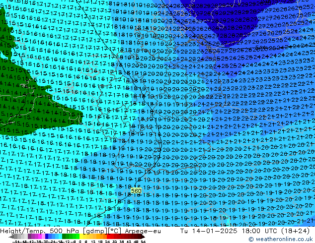Image resolution: width=315 pixels, height=243 pixels.
Task: Click the 'Arpege-eu' model name text
Action: click(x=143, y=231)
